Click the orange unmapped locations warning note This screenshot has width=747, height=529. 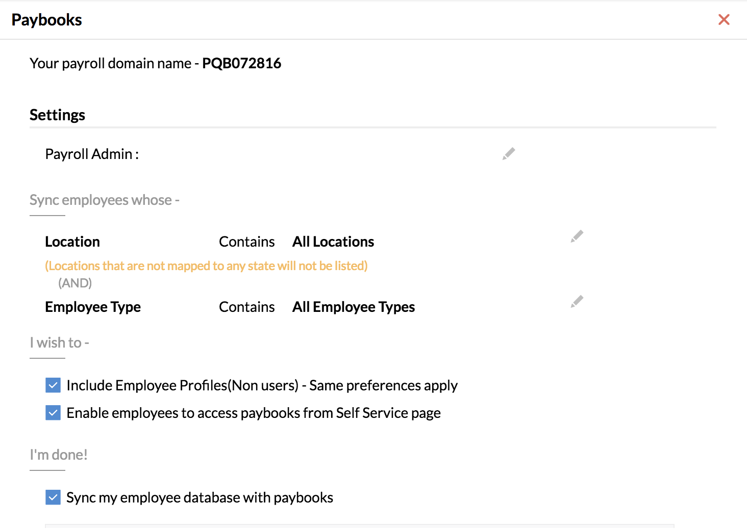[x=206, y=266]
